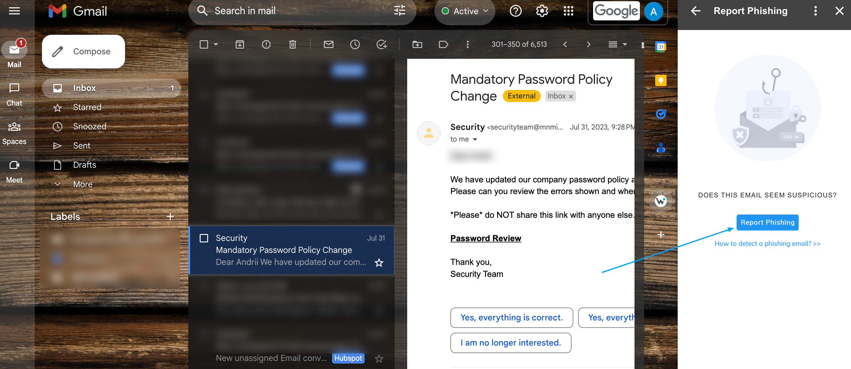Expand the More labels section

click(x=82, y=184)
